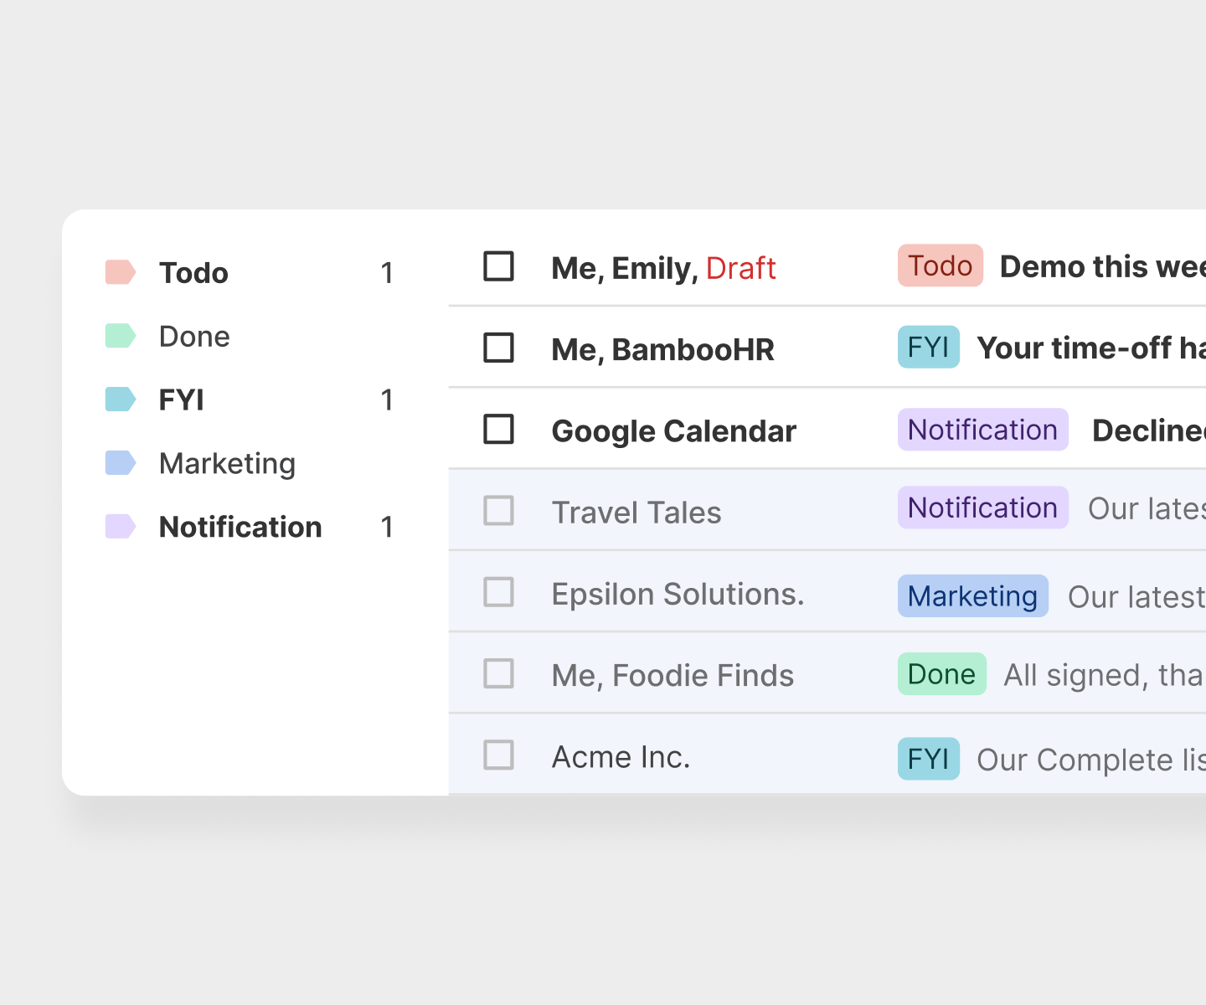Click the FYI tag on Acme Inc. email
Viewport: 1206px width, 1005px height.
click(928, 759)
